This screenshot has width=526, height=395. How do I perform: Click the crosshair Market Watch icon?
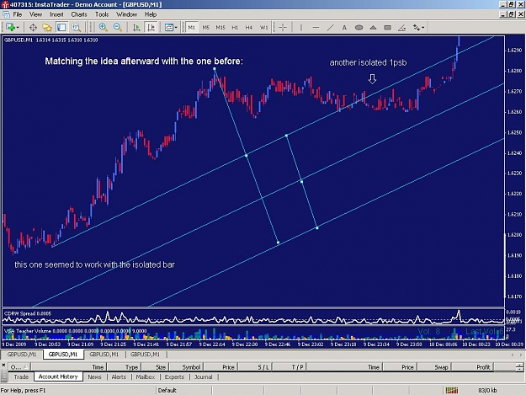(x=33, y=28)
